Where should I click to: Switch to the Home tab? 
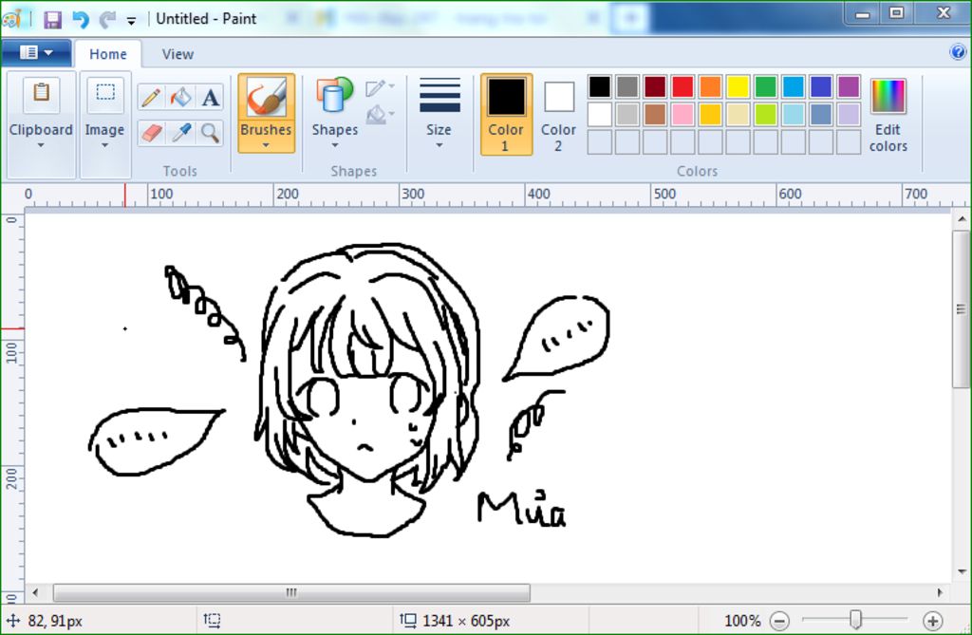click(x=108, y=54)
